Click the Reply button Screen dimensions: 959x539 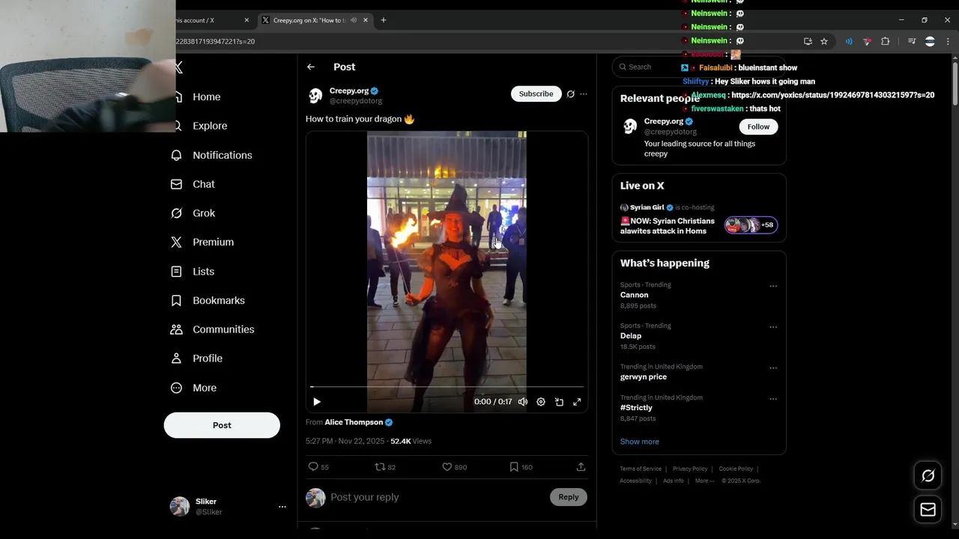pyautogui.click(x=569, y=497)
